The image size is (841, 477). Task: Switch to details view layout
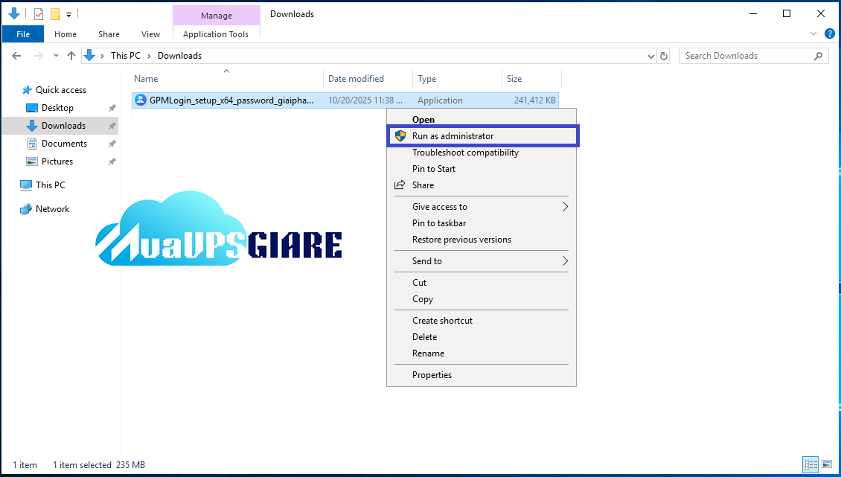tap(810, 465)
